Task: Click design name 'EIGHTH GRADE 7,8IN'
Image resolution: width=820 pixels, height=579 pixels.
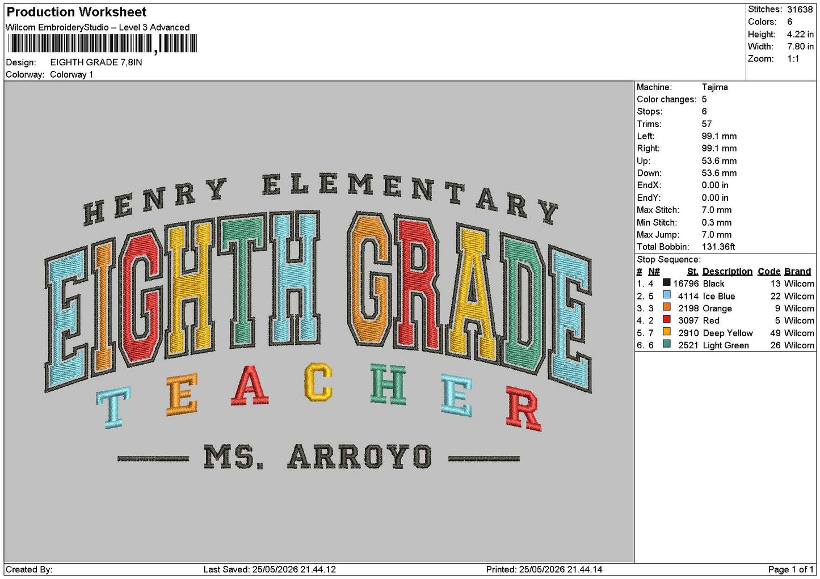Action: [x=96, y=62]
